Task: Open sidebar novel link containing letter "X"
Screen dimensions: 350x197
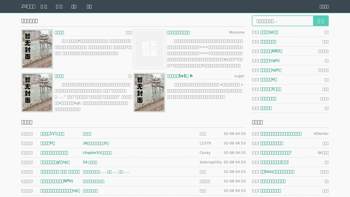Action: click(x=271, y=89)
